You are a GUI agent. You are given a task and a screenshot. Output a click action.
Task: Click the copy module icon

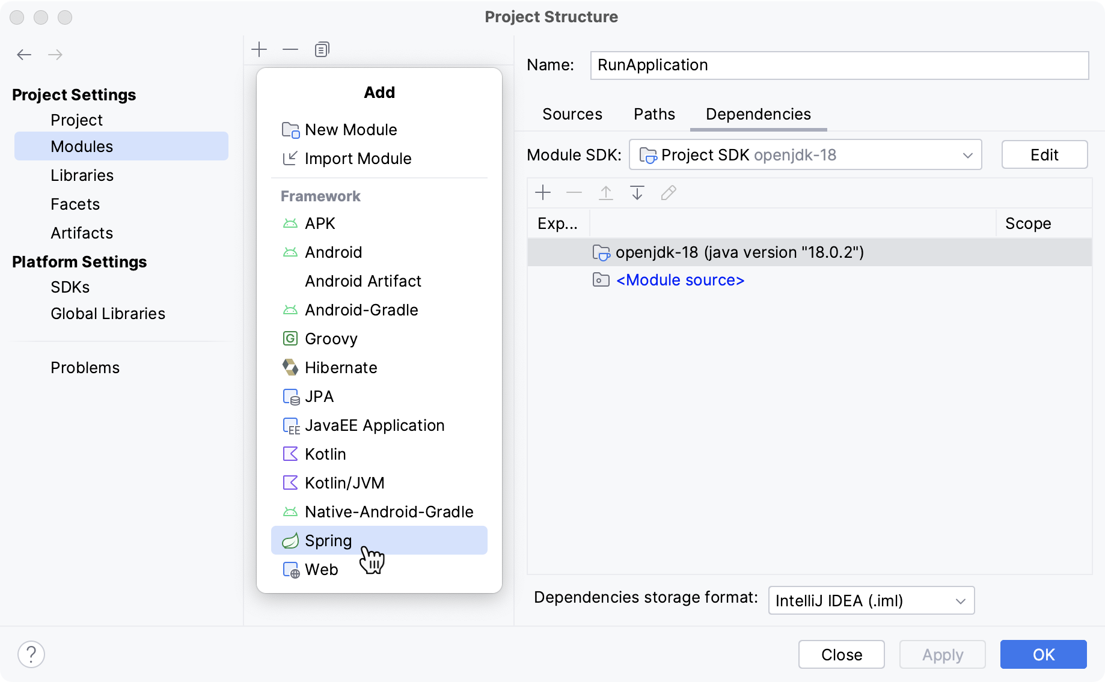click(x=322, y=49)
